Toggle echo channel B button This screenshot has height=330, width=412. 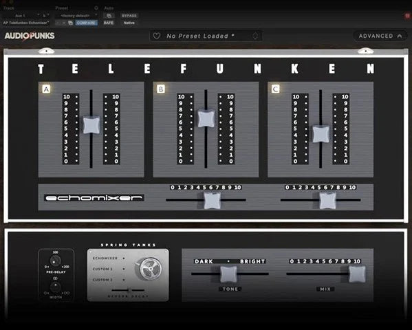coord(160,89)
